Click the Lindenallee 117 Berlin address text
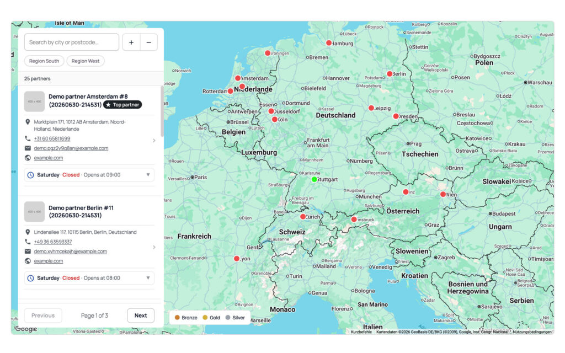The height and width of the screenshot is (353, 565). coord(85,232)
